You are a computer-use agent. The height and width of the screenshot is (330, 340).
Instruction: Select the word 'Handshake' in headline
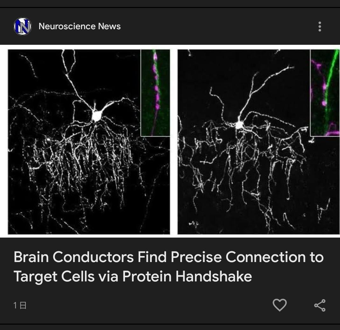(214, 276)
